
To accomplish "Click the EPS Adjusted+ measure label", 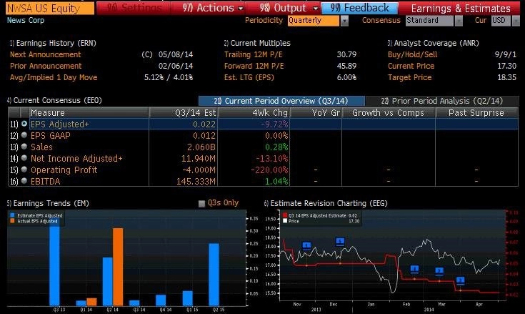I will pos(59,124).
